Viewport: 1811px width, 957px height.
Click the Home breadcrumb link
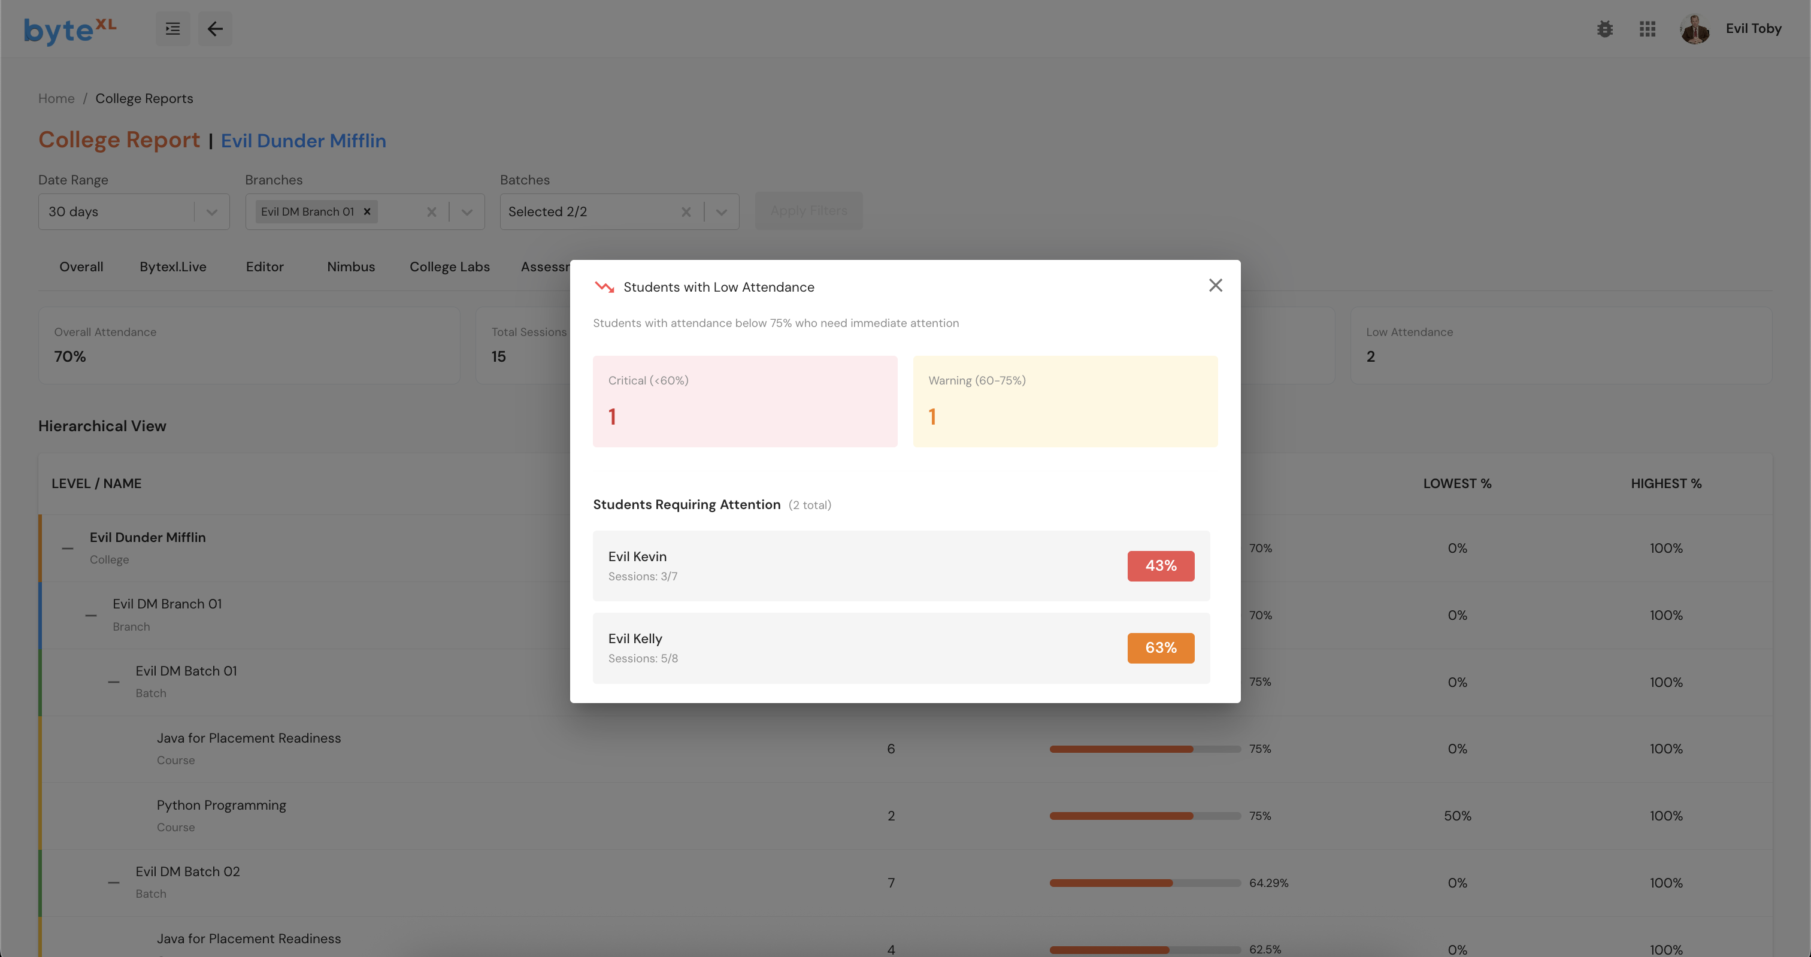(56, 98)
